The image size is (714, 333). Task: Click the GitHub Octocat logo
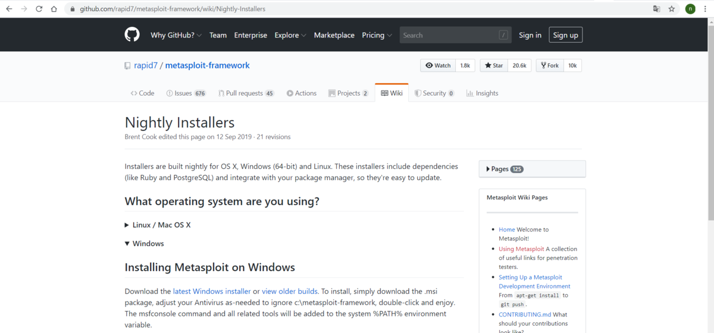132,34
